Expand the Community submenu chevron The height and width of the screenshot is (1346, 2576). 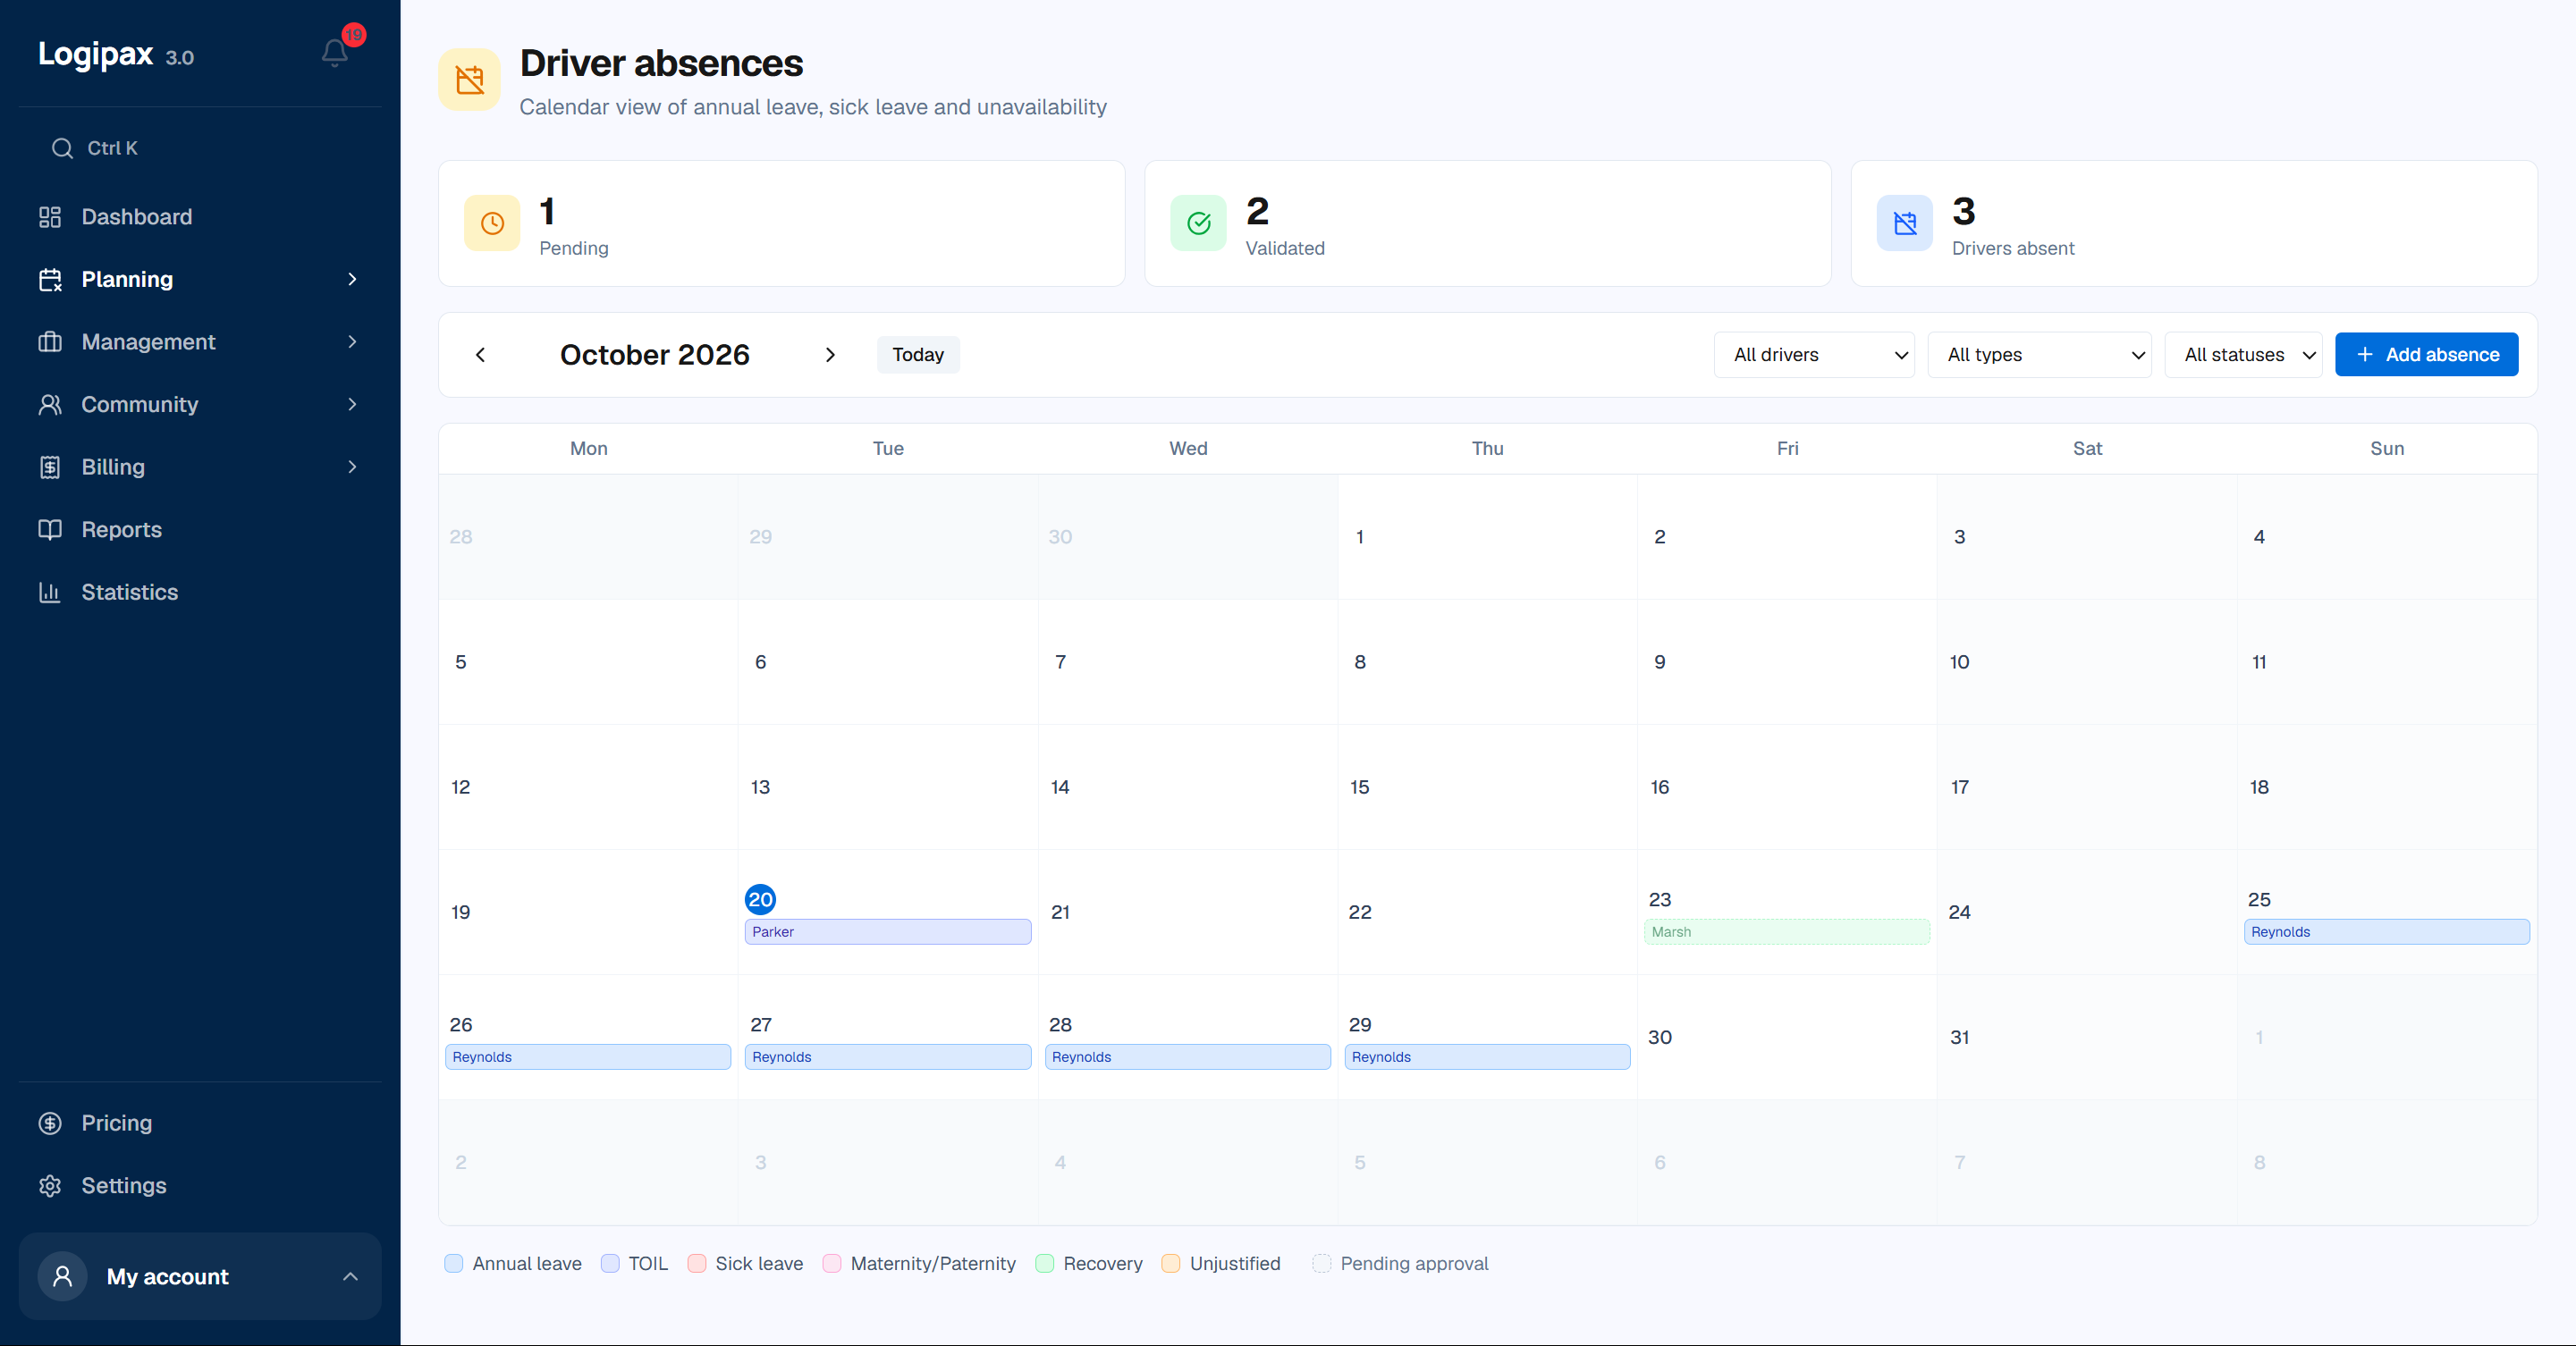352,405
